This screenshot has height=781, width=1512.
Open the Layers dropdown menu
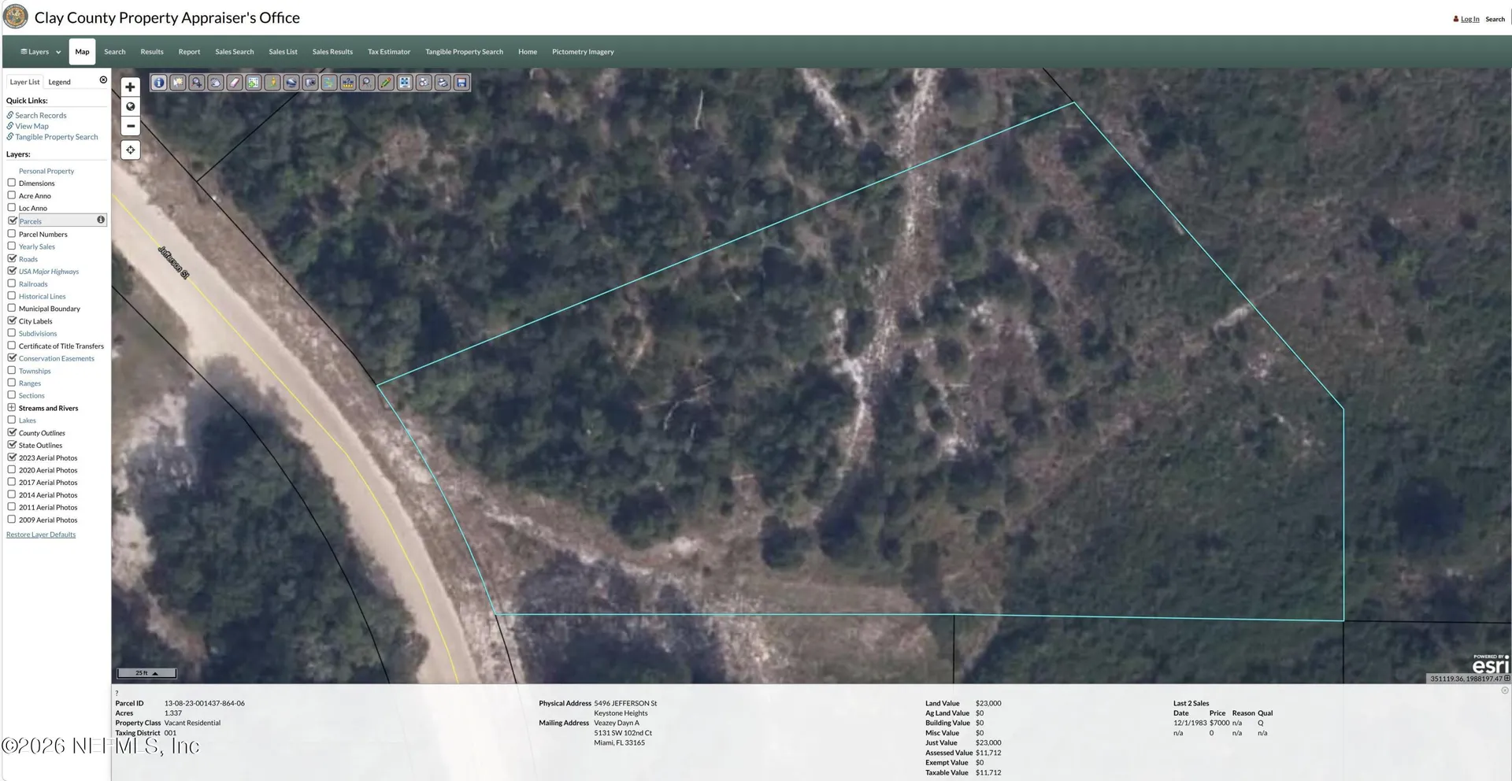pos(40,52)
